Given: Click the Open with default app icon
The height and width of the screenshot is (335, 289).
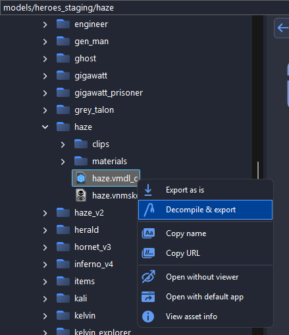Looking at the screenshot, I should [148, 297].
